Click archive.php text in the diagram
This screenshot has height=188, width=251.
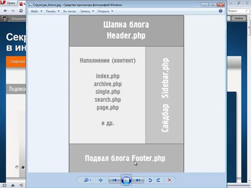click(x=107, y=84)
